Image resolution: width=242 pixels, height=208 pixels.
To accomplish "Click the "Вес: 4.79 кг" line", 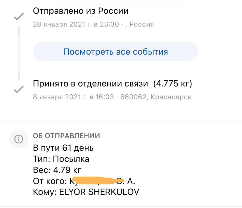I will (57, 170).
